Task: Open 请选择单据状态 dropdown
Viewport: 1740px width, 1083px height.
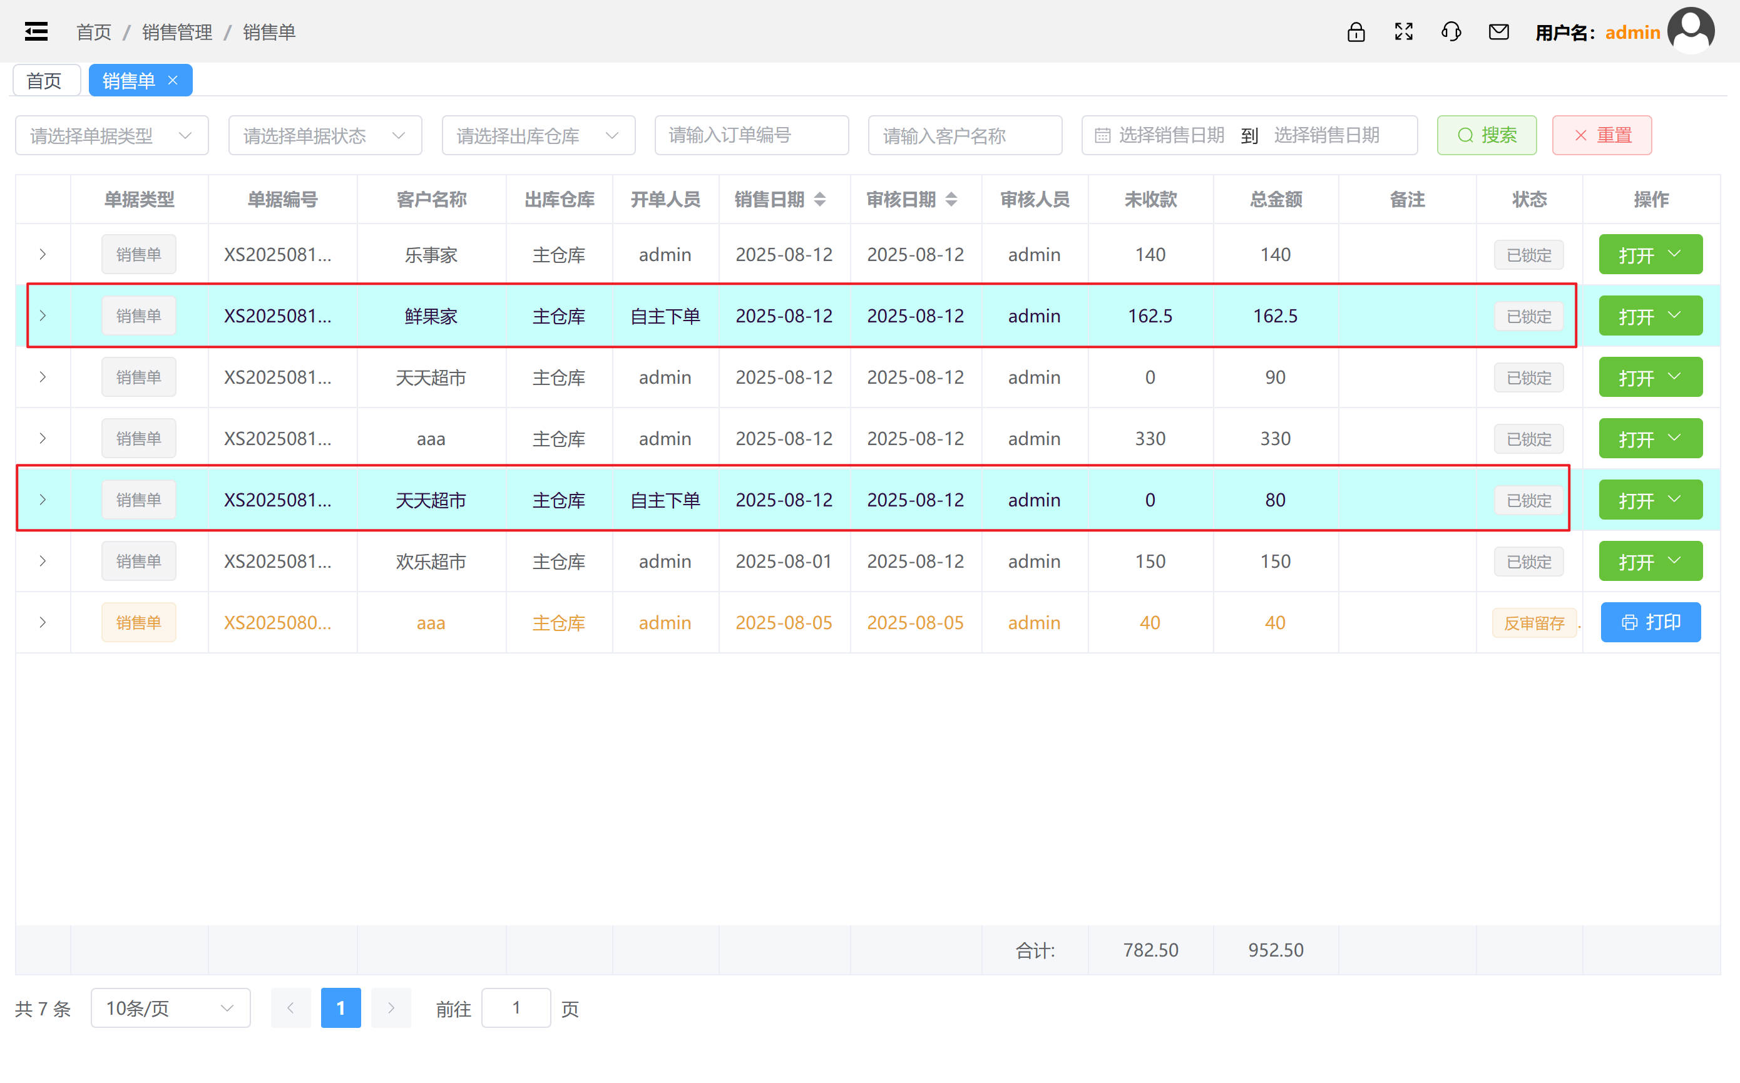Action: pyautogui.click(x=325, y=135)
